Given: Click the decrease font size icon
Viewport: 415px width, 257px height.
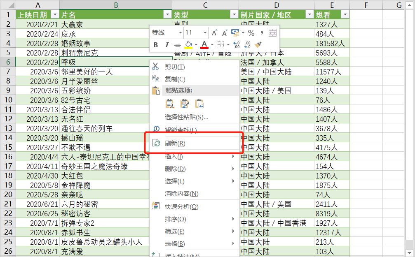Looking at the screenshot, I should click(x=225, y=33).
